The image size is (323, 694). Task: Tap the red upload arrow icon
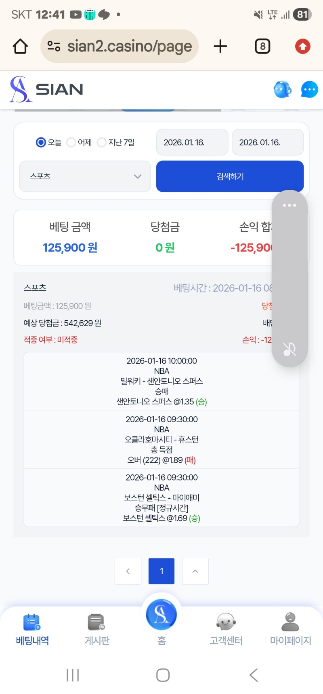click(x=303, y=47)
